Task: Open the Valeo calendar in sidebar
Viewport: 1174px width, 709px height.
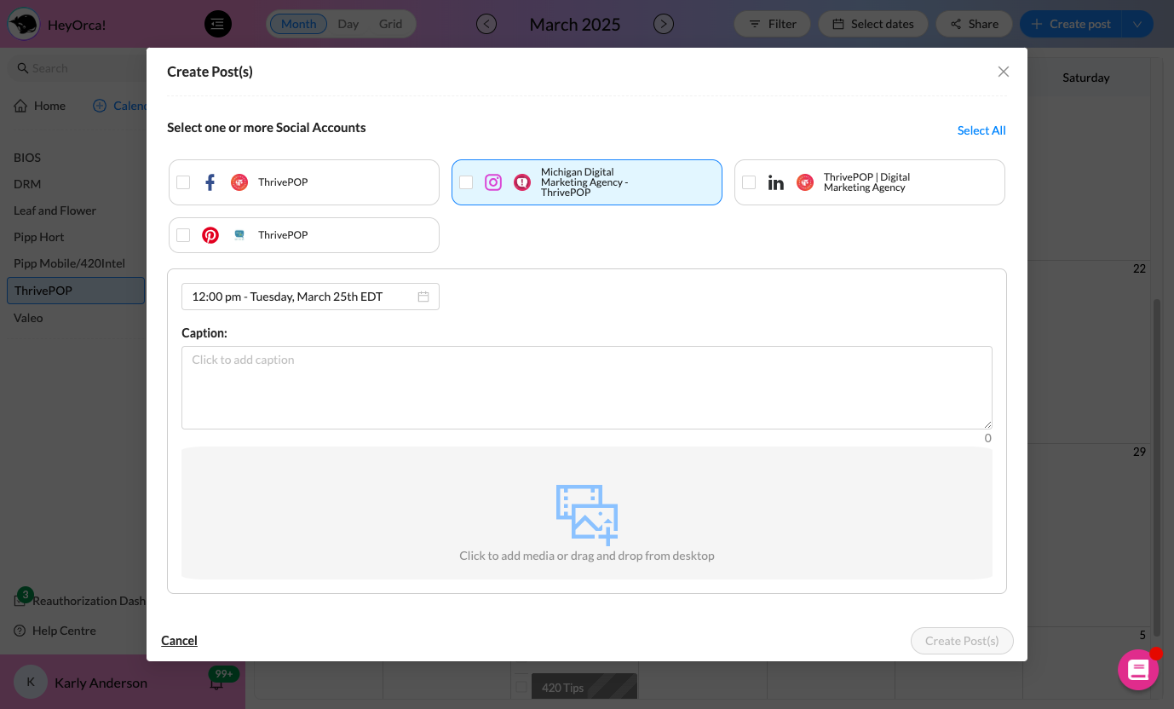Action: tap(28, 318)
